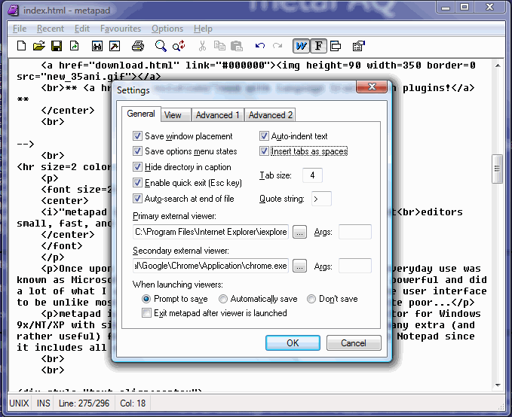Click the Print toolbar icon
The height and width of the screenshot is (417, 512).
(x=138, y=46)
